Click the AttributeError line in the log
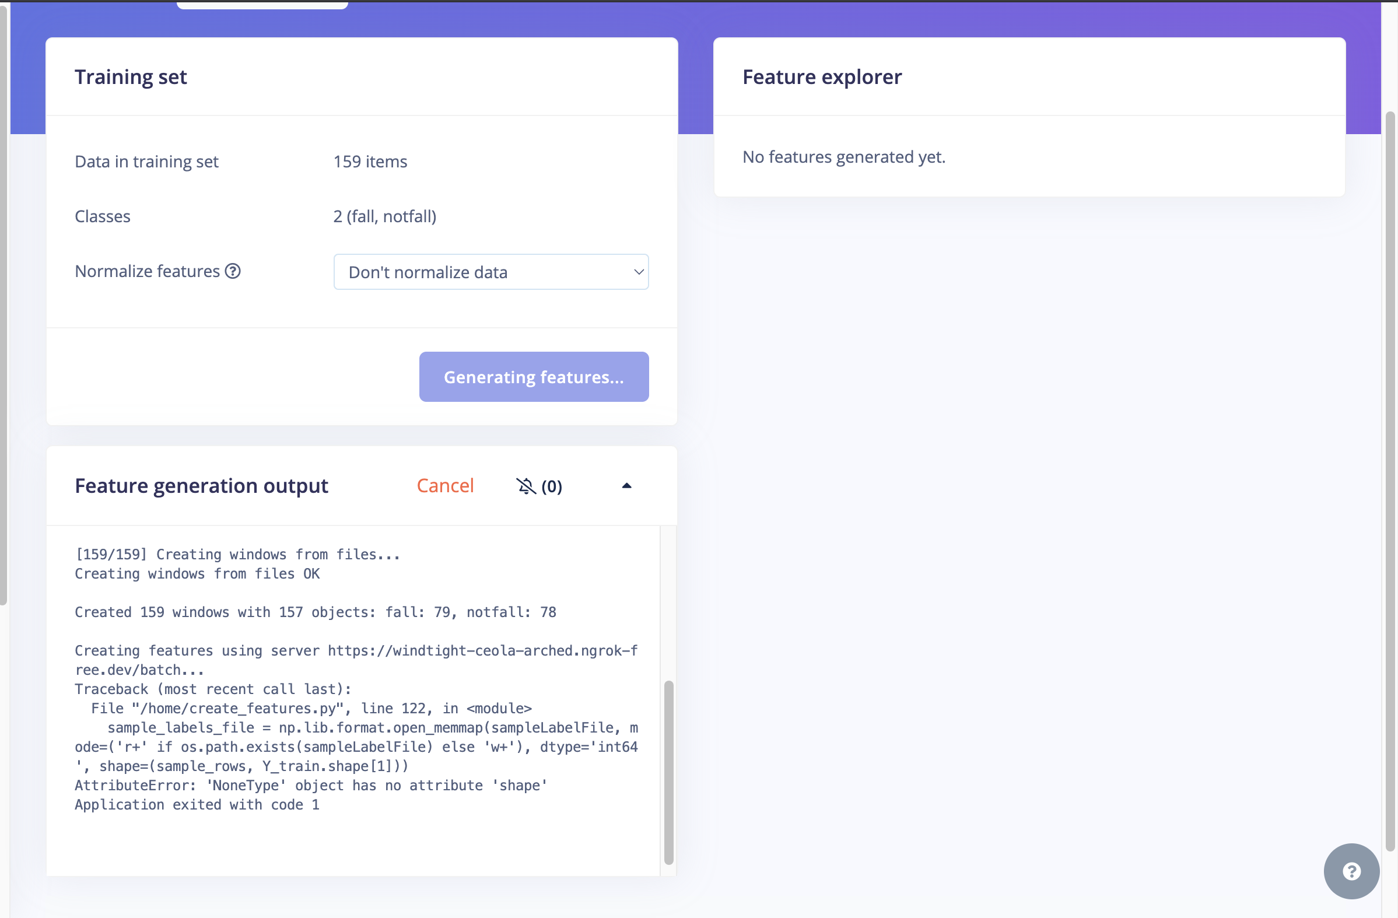Screen dimensions: 1398x918 click(311, 785)
